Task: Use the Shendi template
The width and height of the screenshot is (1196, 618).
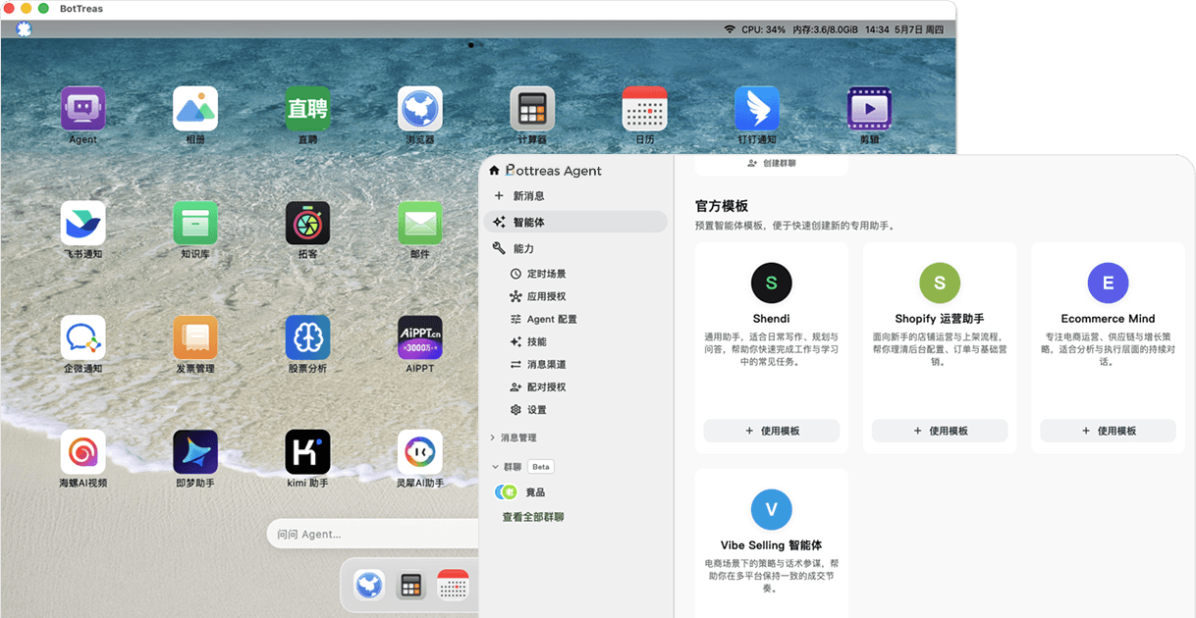Action: click(x=772, y=431)
